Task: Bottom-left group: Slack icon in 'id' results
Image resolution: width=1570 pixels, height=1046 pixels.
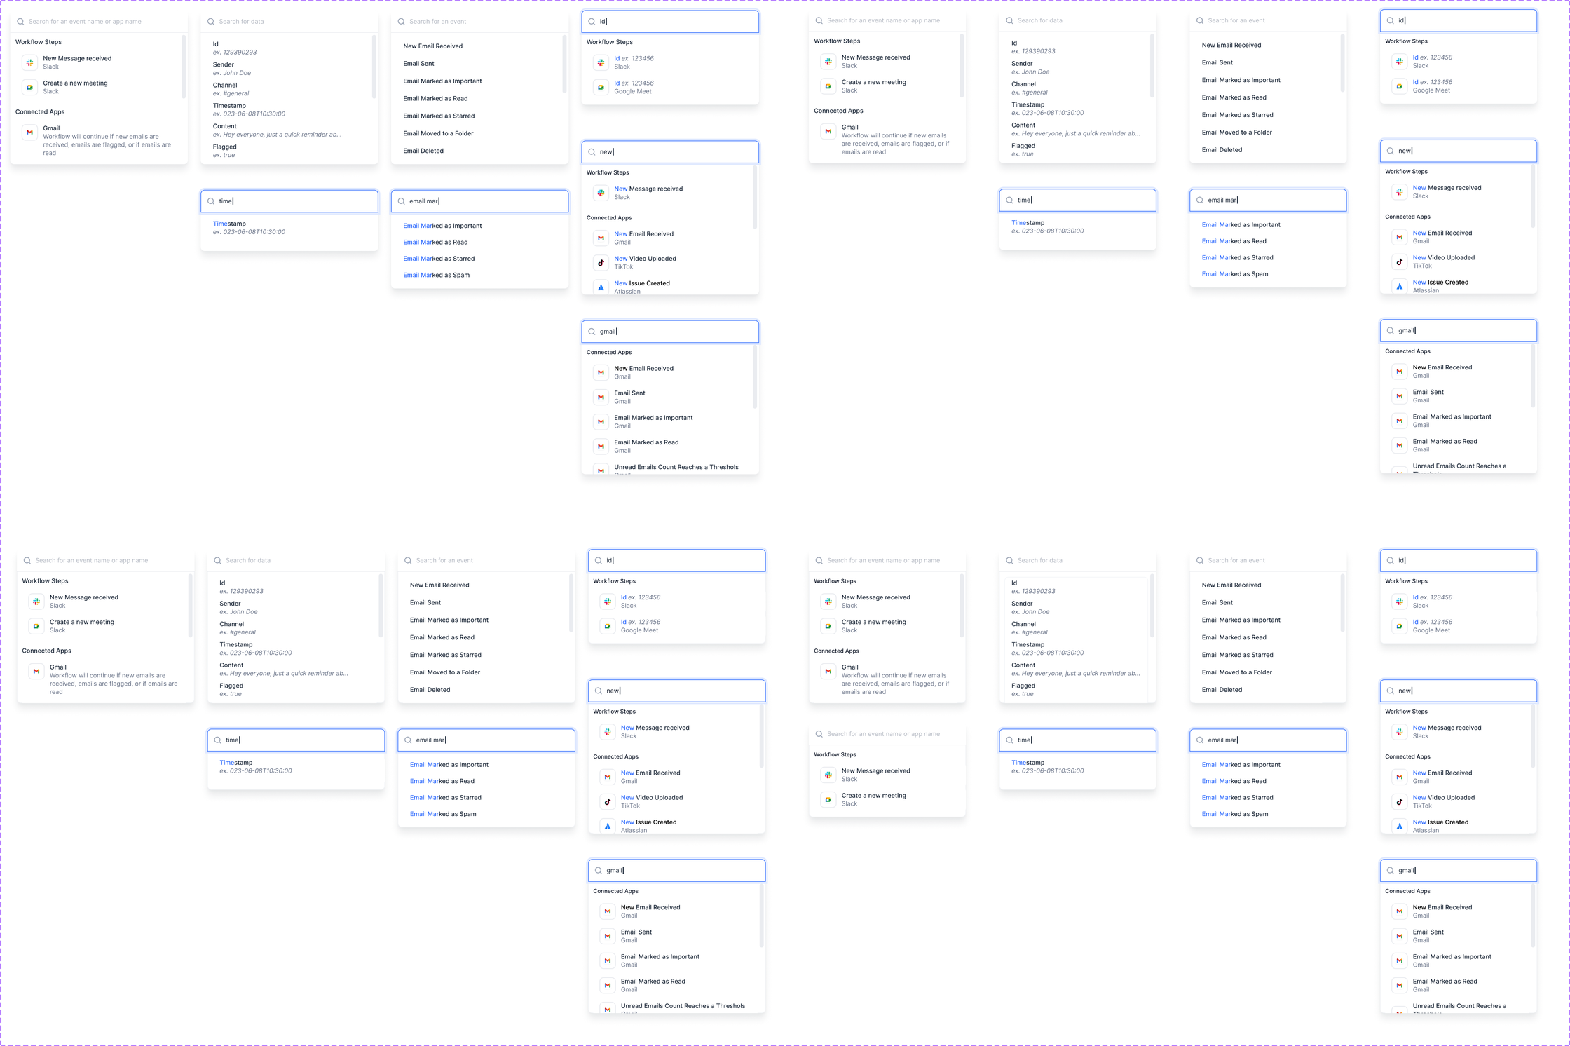Action: pyautogui.click(x=608, y=602)
